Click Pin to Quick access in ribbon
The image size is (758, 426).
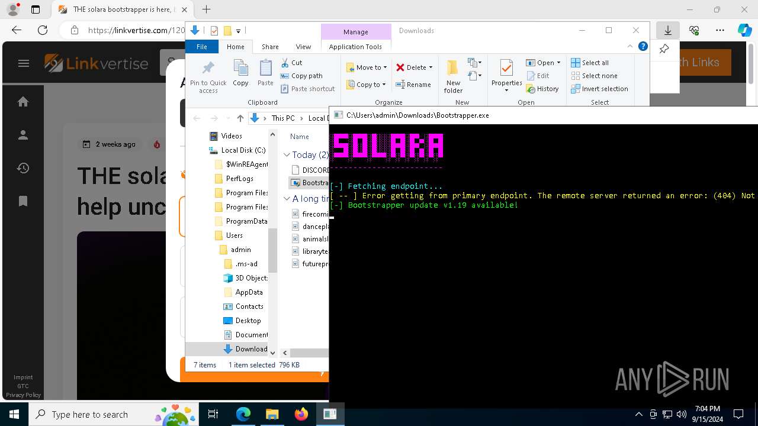pos(208,76)
